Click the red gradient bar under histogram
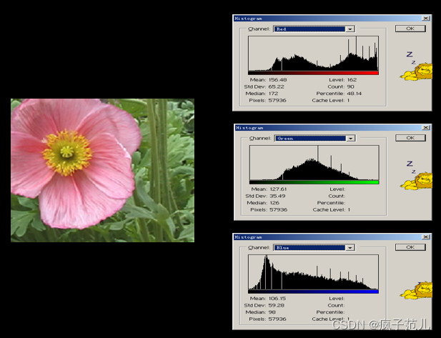This screenshot has height=338, width=441. [x=313, y=73]
